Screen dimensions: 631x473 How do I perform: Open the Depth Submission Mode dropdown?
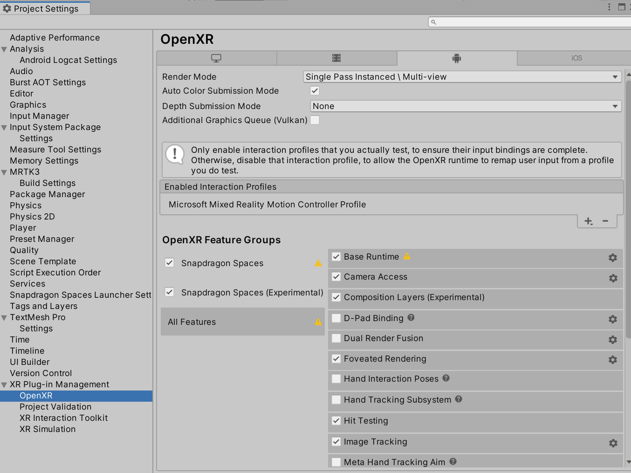coord(466,106)
